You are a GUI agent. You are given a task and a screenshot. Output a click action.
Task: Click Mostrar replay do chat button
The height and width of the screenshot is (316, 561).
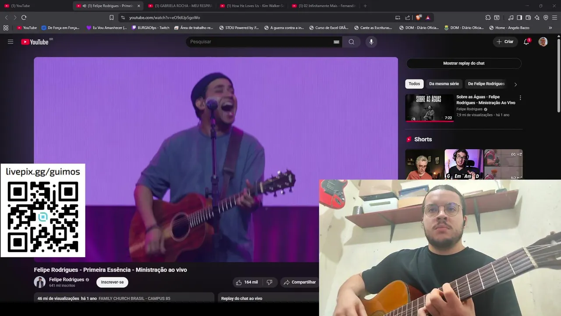coord(464,63)
